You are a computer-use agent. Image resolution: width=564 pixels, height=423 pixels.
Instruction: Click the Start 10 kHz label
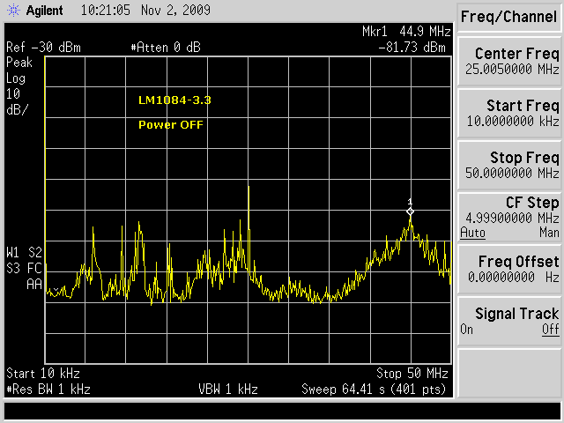[x=43, y=374]
